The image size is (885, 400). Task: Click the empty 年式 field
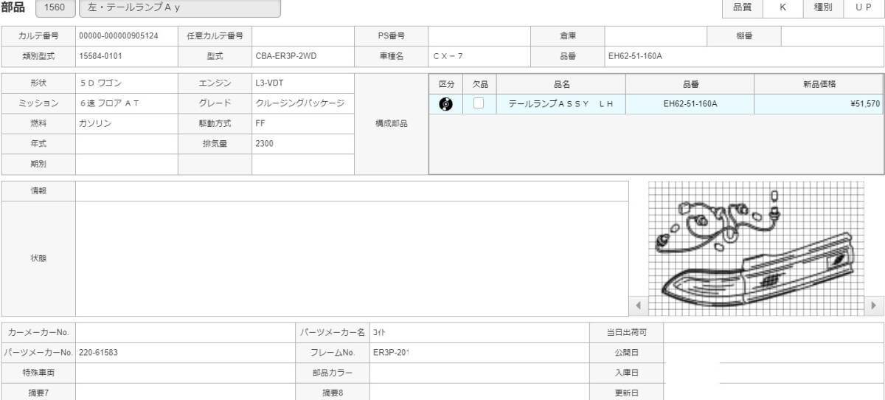[127, 144]
